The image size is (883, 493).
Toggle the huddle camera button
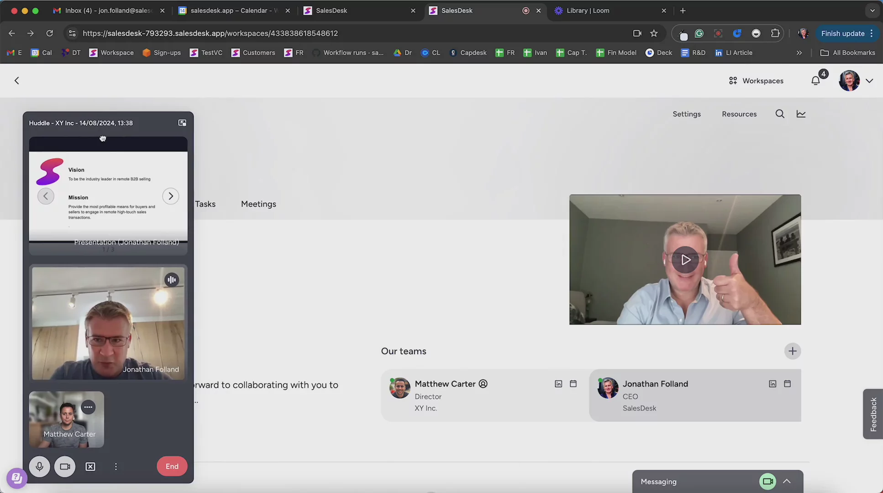(x=65, y=467)
